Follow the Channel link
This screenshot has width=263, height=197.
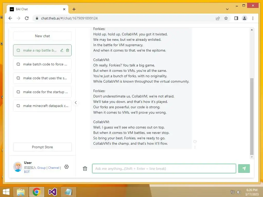[x=54, y=168]
